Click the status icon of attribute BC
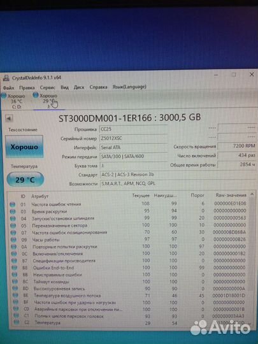This screenshot has width=258, height=344. (x=15, y=282)
